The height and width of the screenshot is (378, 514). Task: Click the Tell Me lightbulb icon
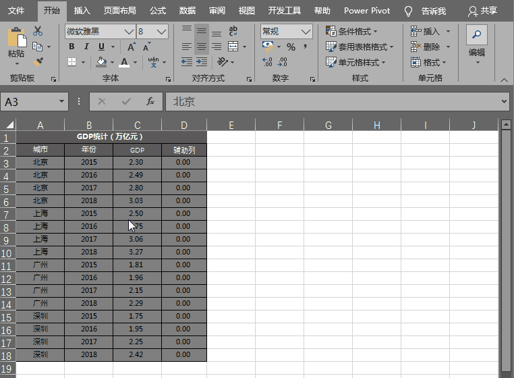point(408,11)
